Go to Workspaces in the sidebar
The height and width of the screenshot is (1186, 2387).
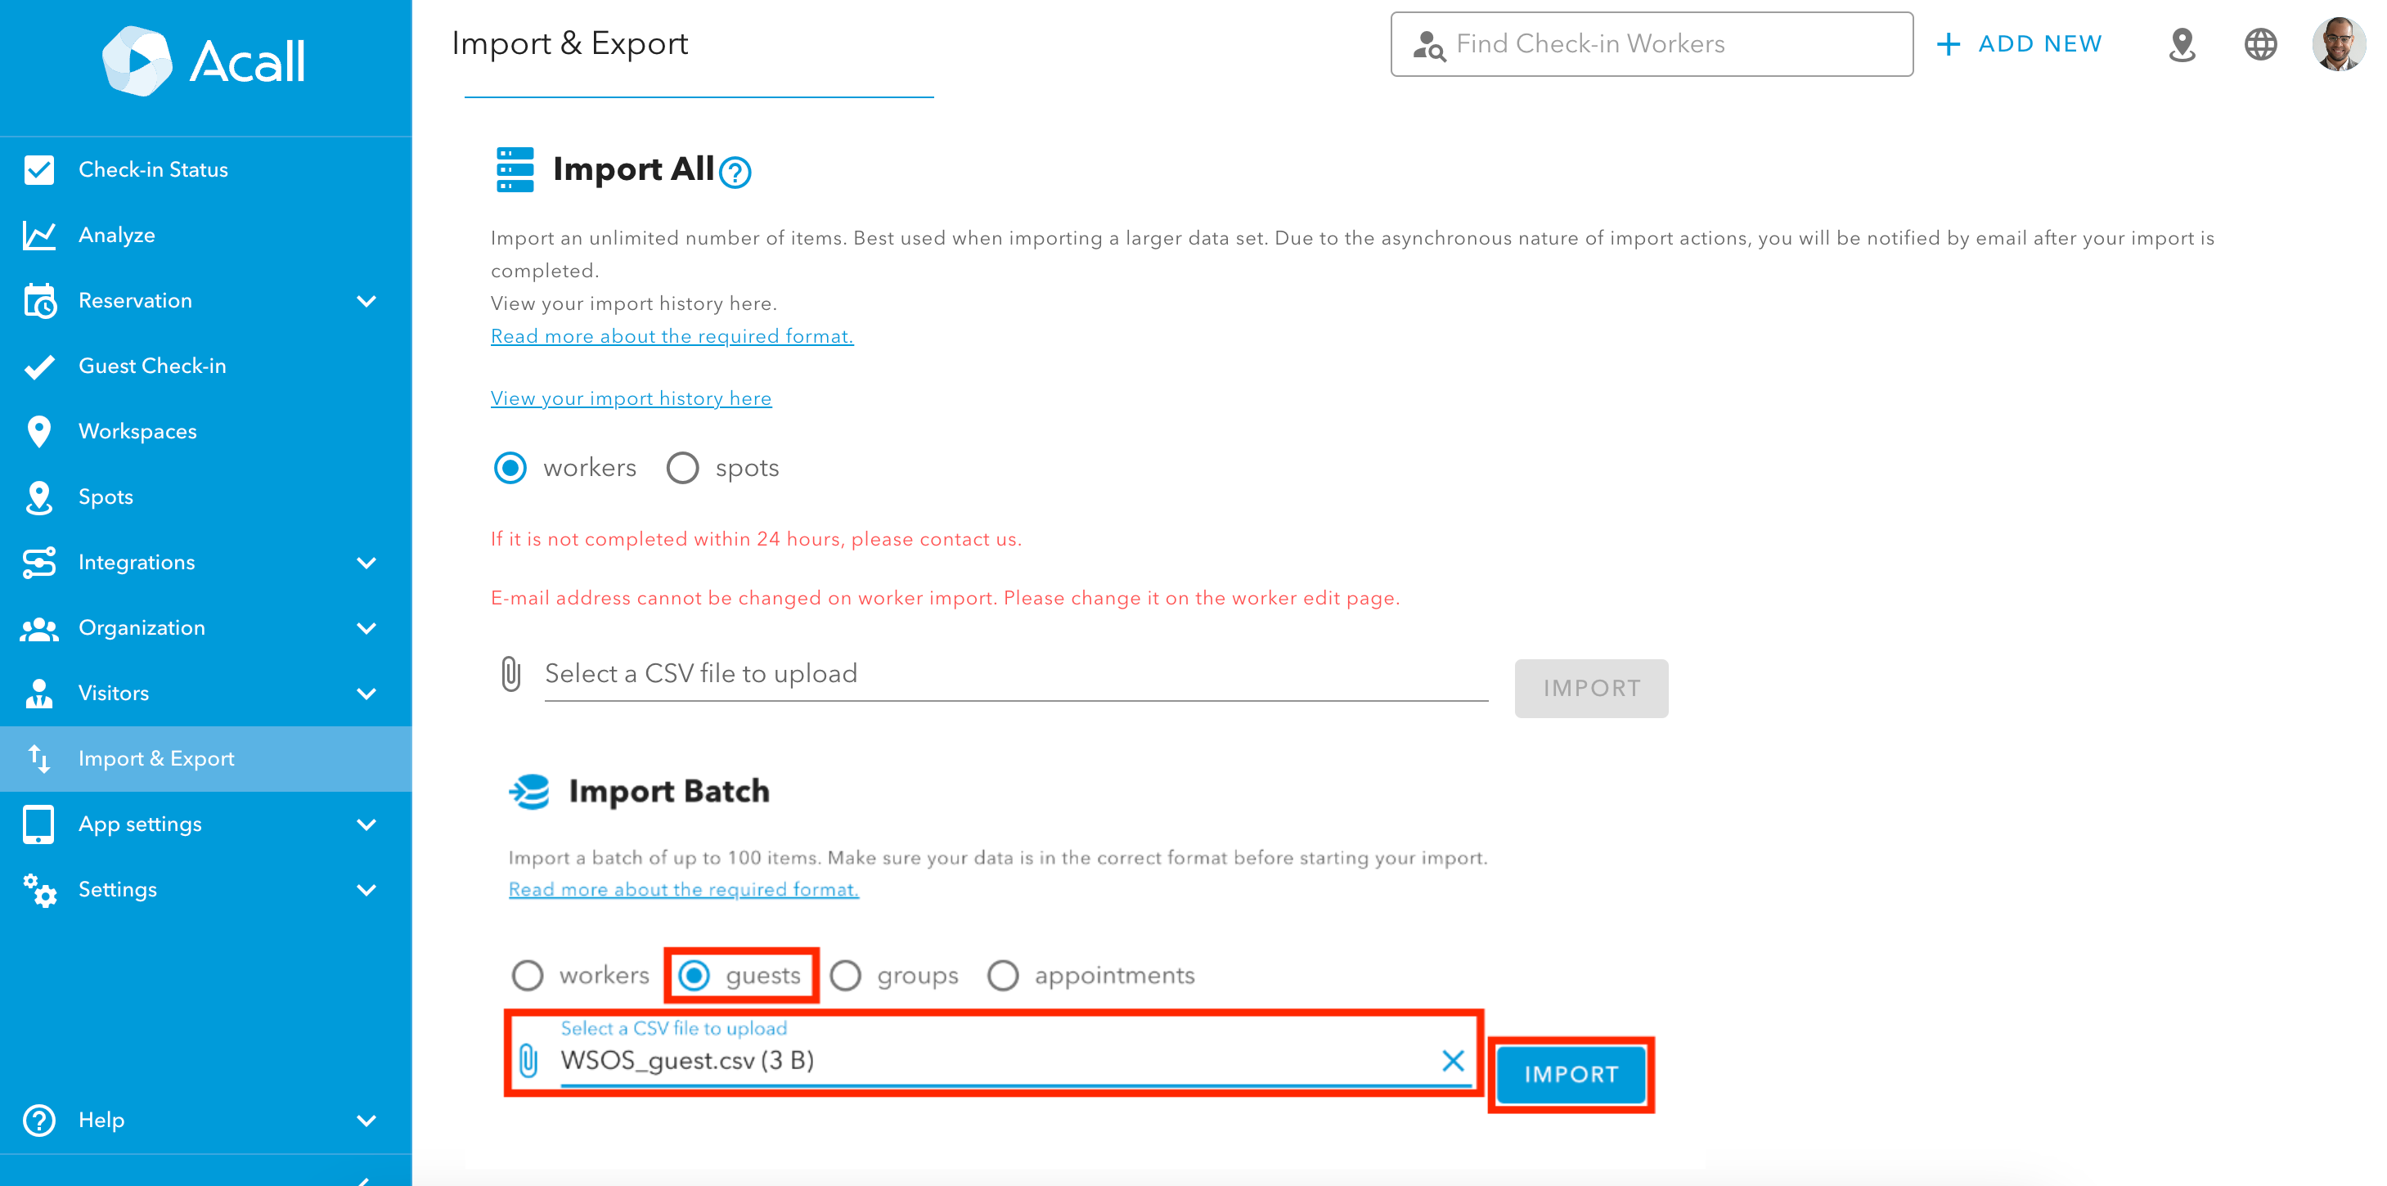[137, 432]
